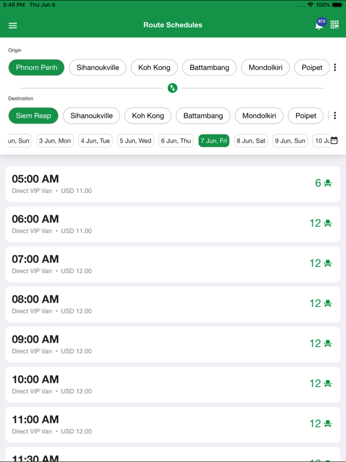Tap seat icon for 11:00 AM trip
346x462 pixels.
coord(328,423)
